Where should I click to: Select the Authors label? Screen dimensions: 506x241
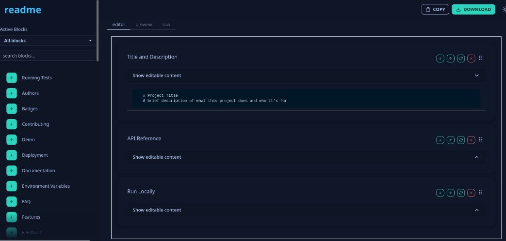pyautogui.click(x=31, y=93)
